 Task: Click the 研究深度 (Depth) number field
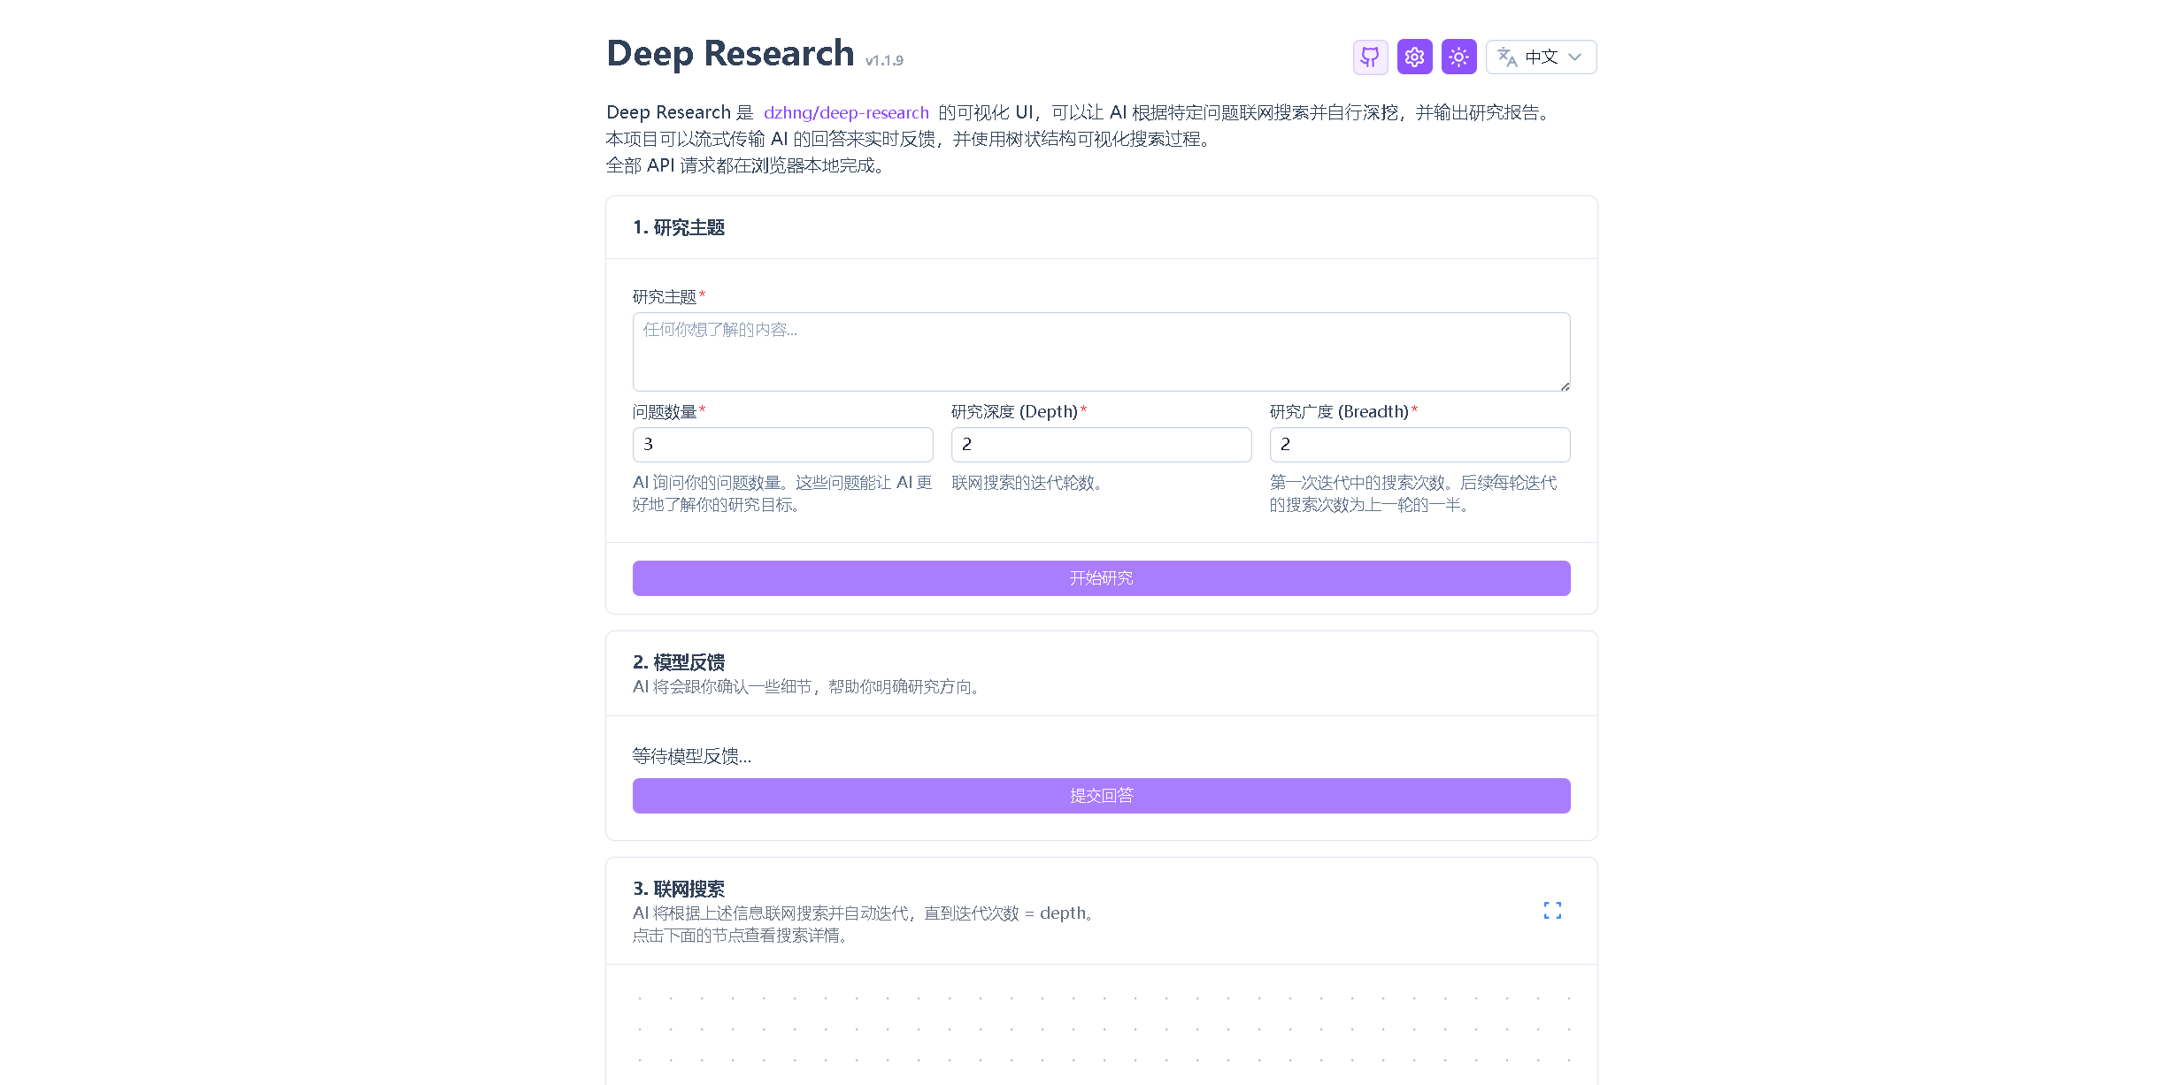(1100, 445)
